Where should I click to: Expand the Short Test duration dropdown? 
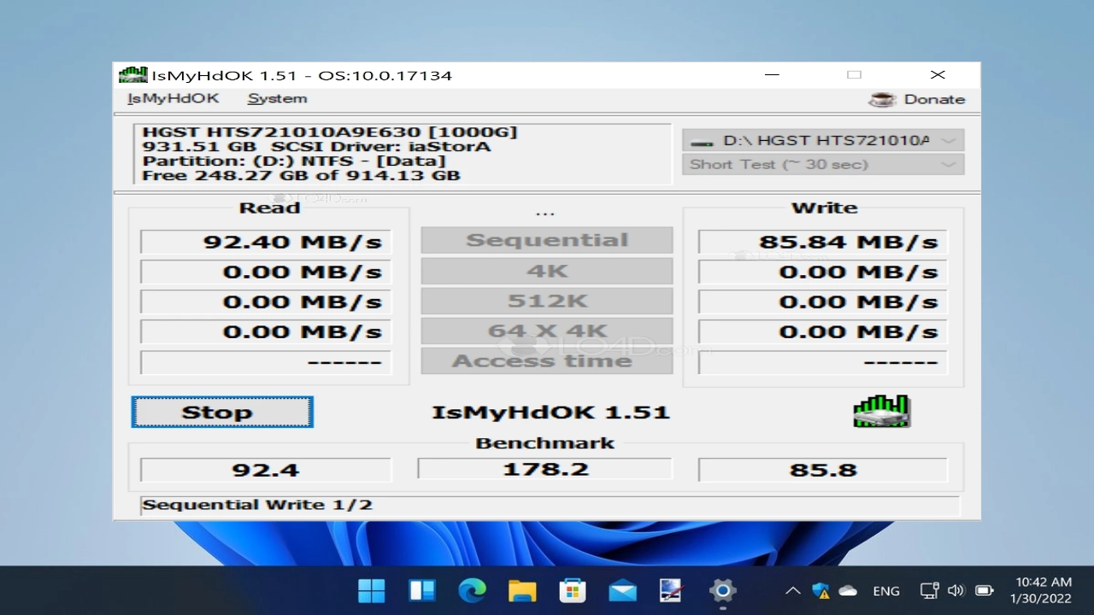point(823,164)
